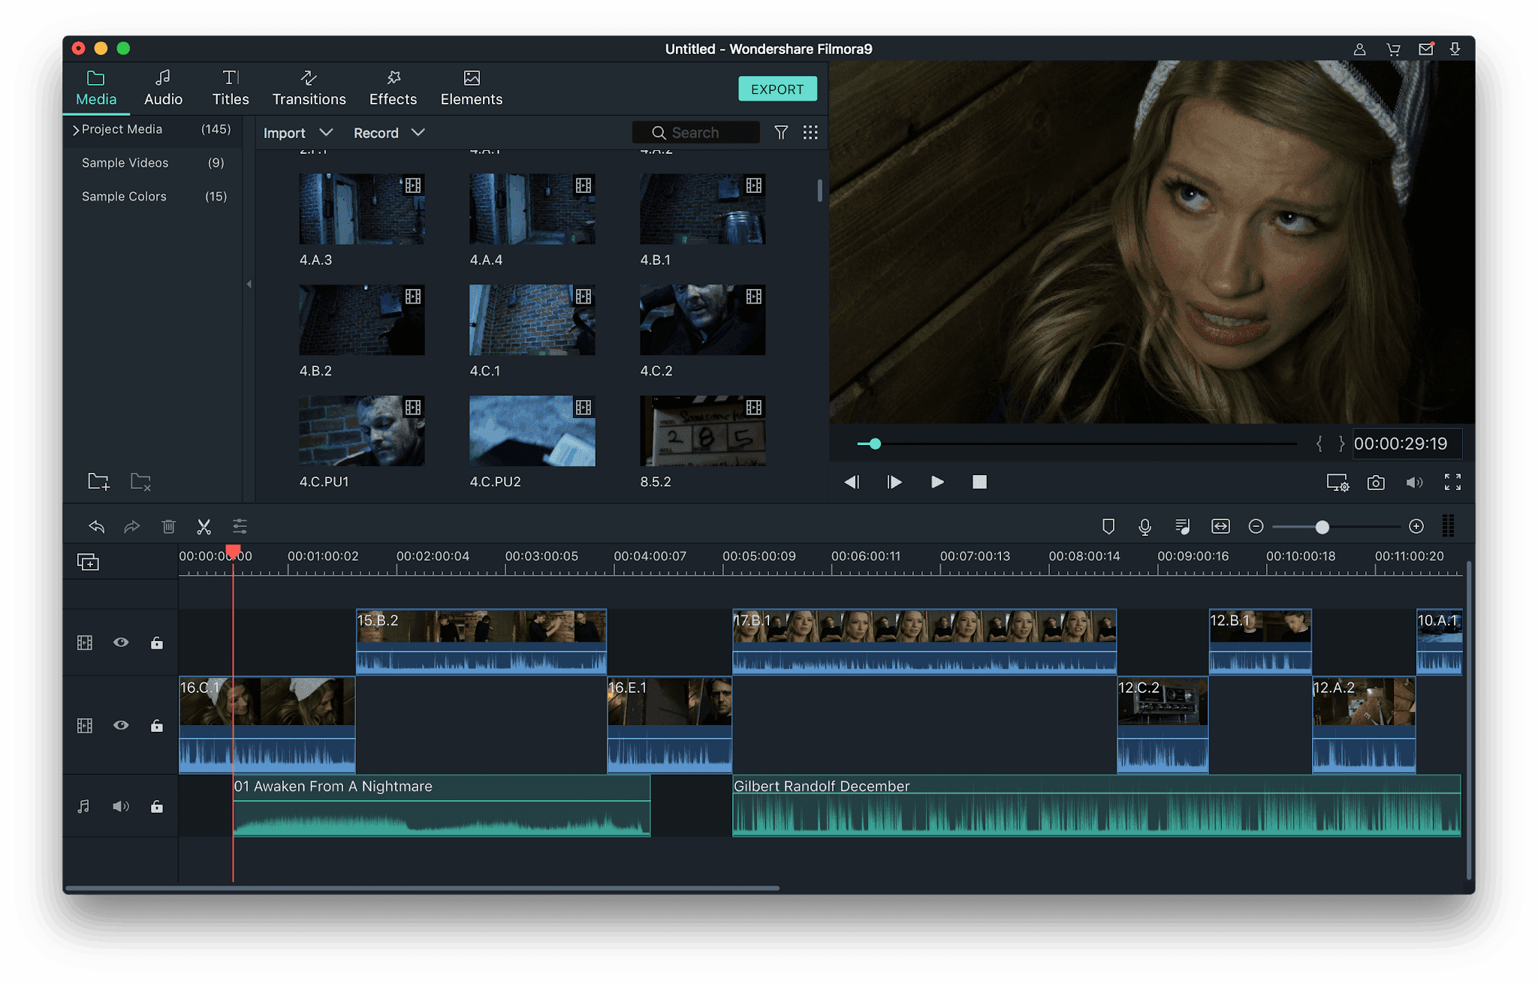This screenshot has height=984, width=1538.
Task: Click the trash delete icon in timeline toolbar
Action: (x=168, y=526)
